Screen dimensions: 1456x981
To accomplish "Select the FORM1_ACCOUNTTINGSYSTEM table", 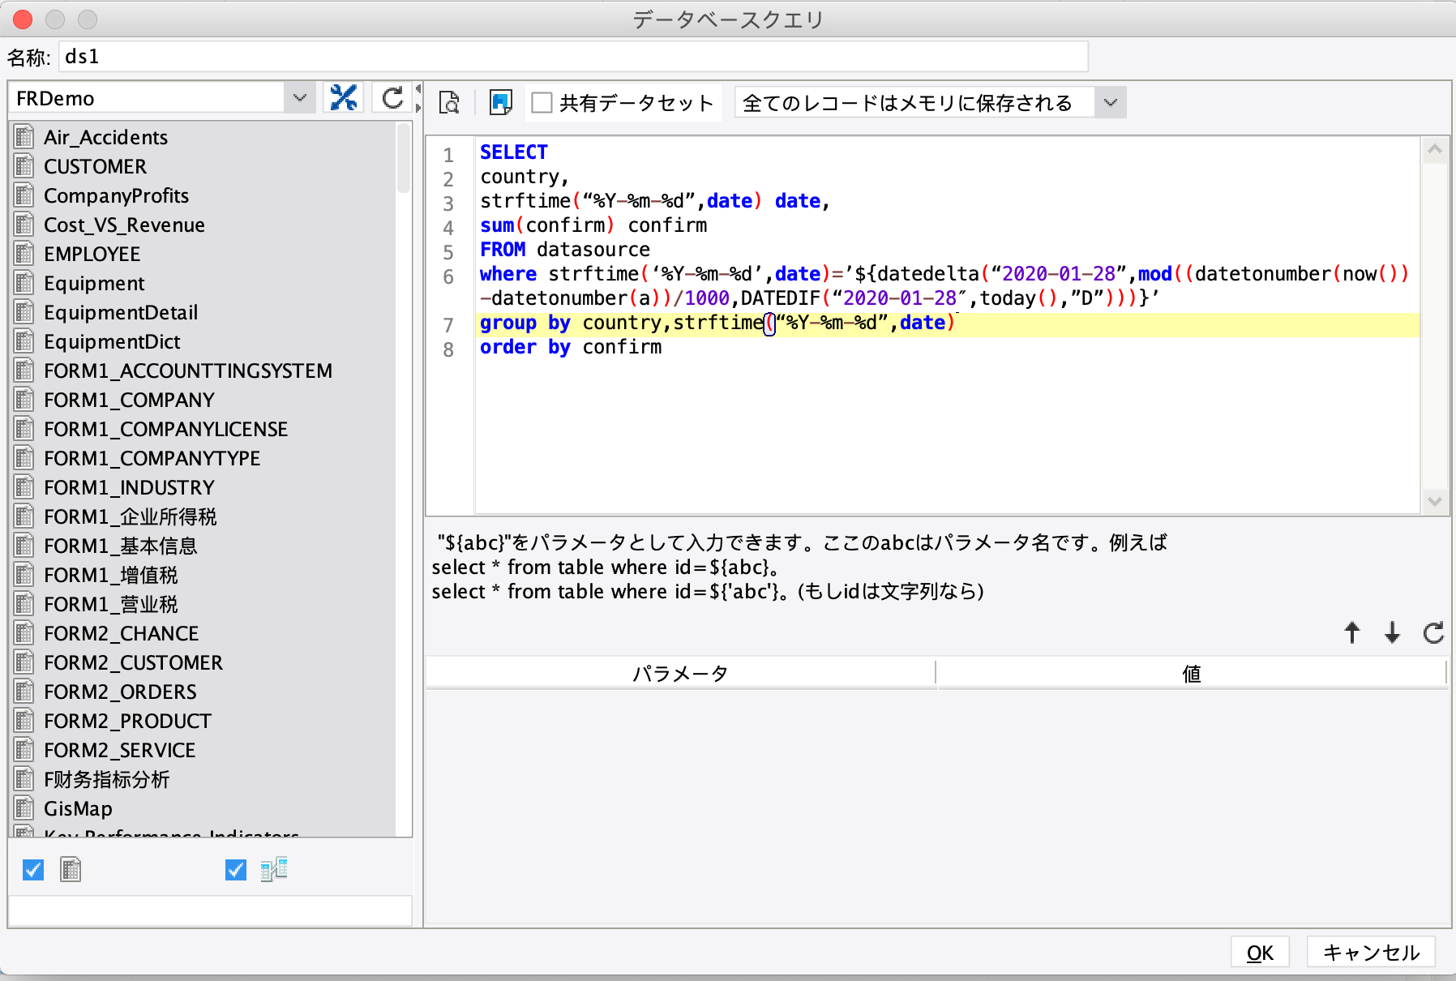I will [x=188, y=371].
